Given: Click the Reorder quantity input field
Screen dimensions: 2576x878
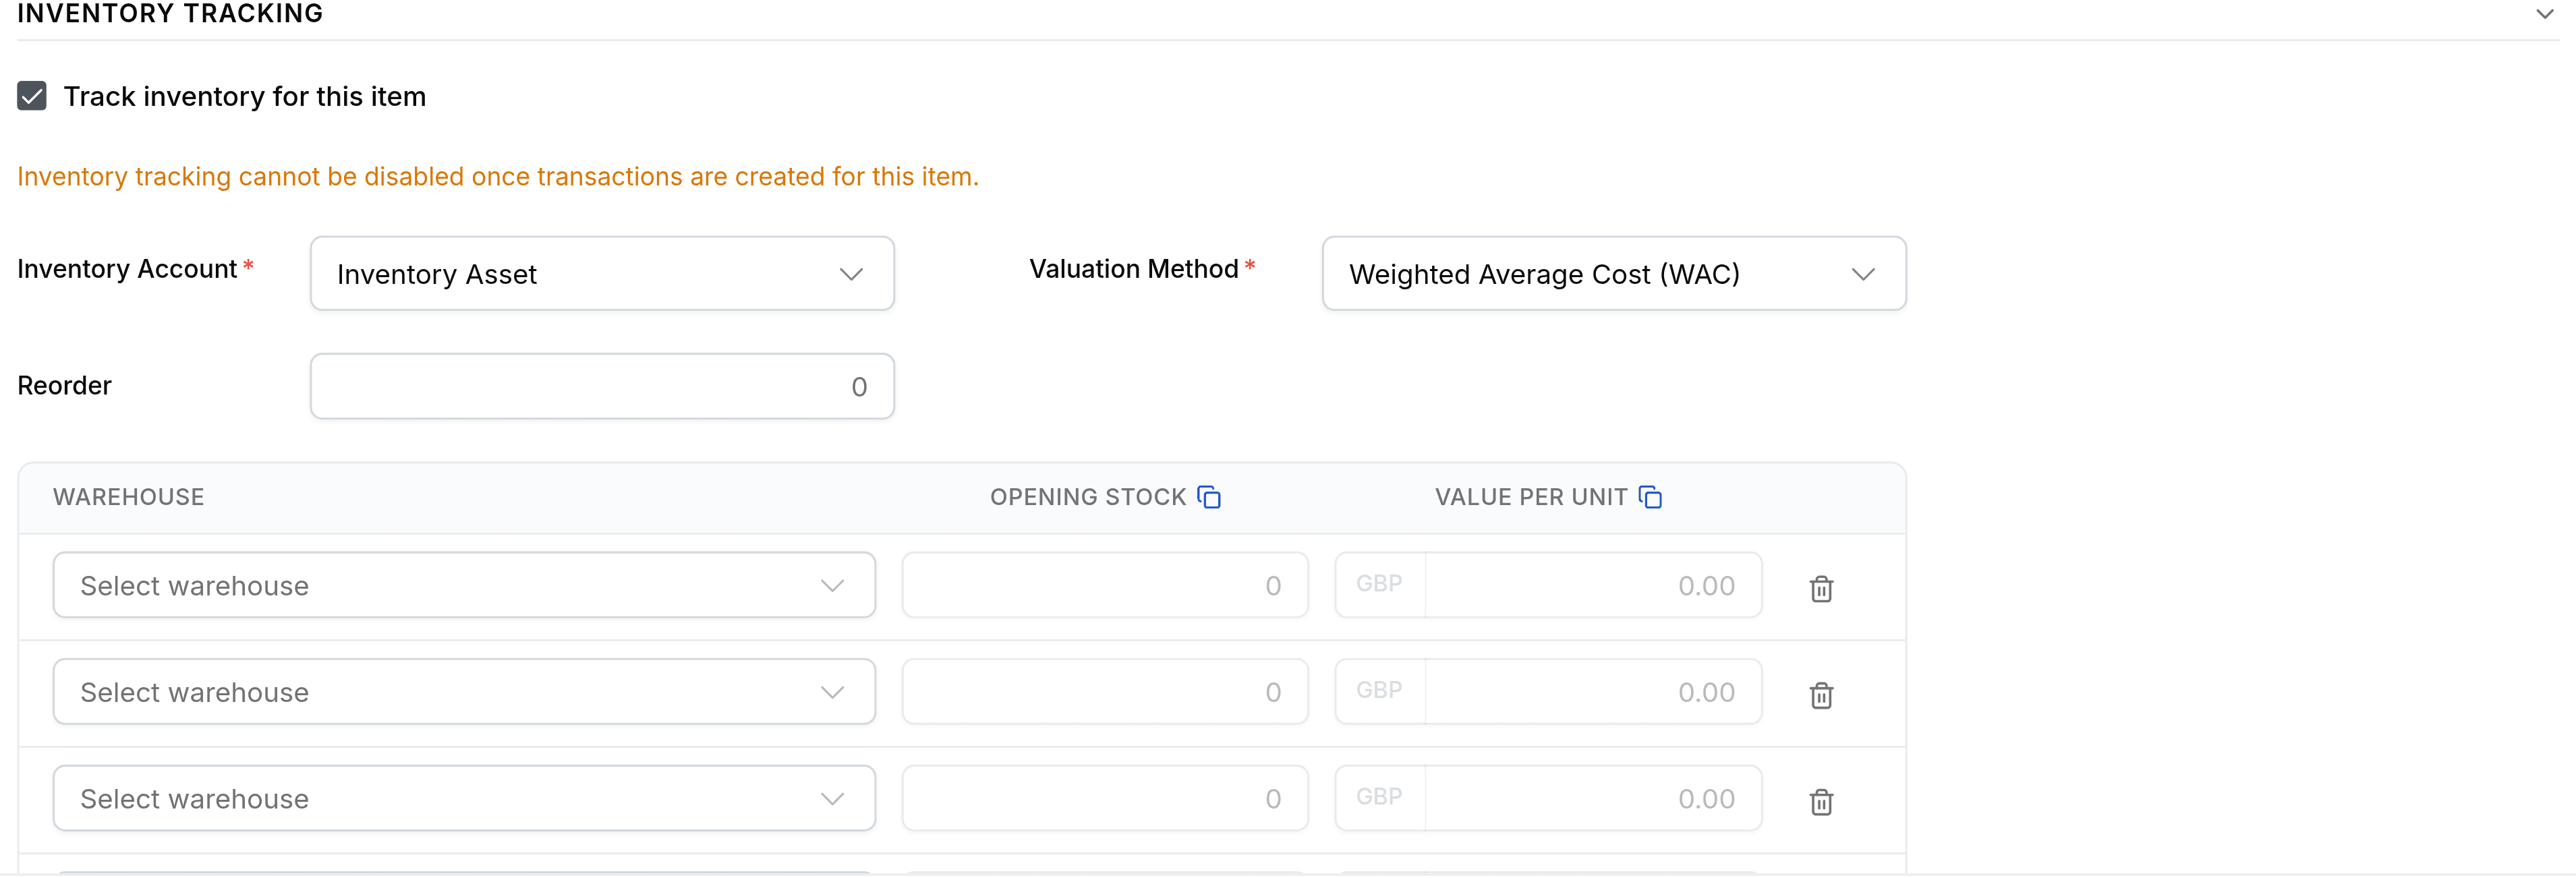Looking at the screenshot, I should [x=602, y=386].
